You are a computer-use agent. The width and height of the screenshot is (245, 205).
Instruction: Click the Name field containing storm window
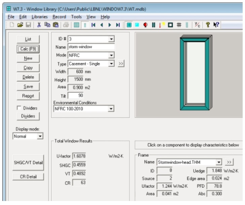click(x=91, y=47)
